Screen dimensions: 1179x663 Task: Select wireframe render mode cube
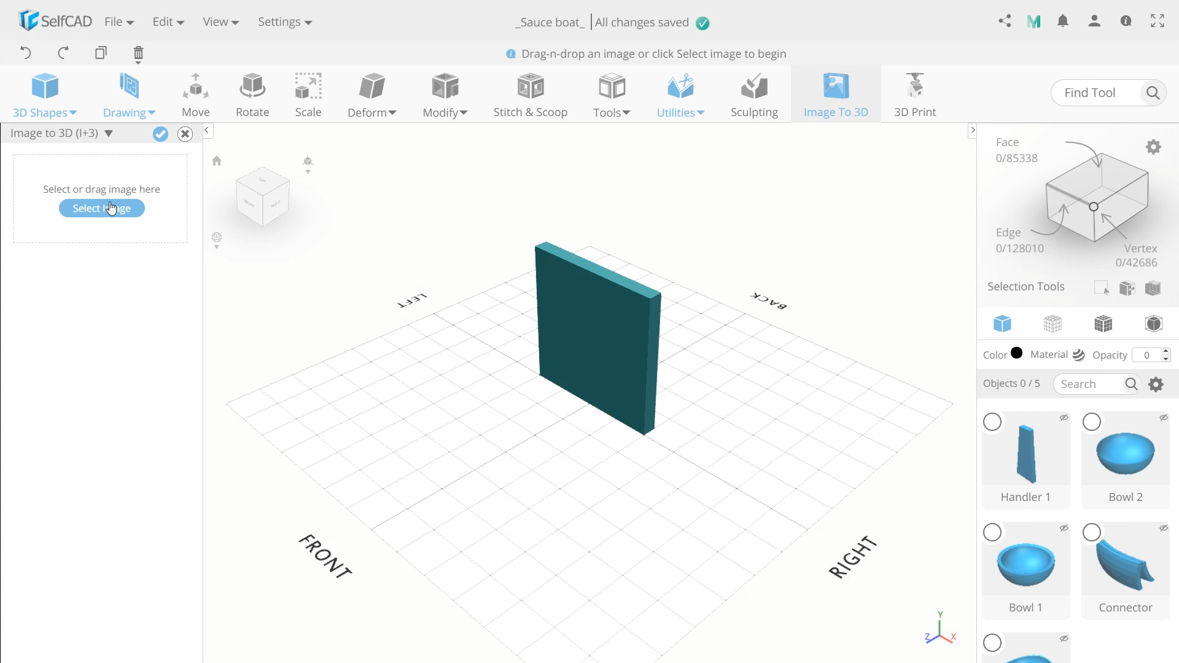[x=1053, y=324]
